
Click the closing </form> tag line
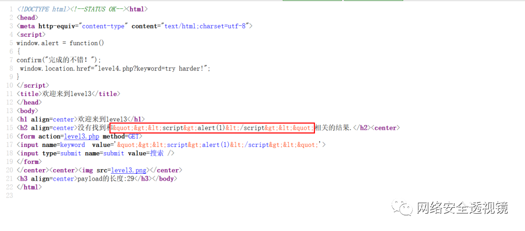(29, 162)
